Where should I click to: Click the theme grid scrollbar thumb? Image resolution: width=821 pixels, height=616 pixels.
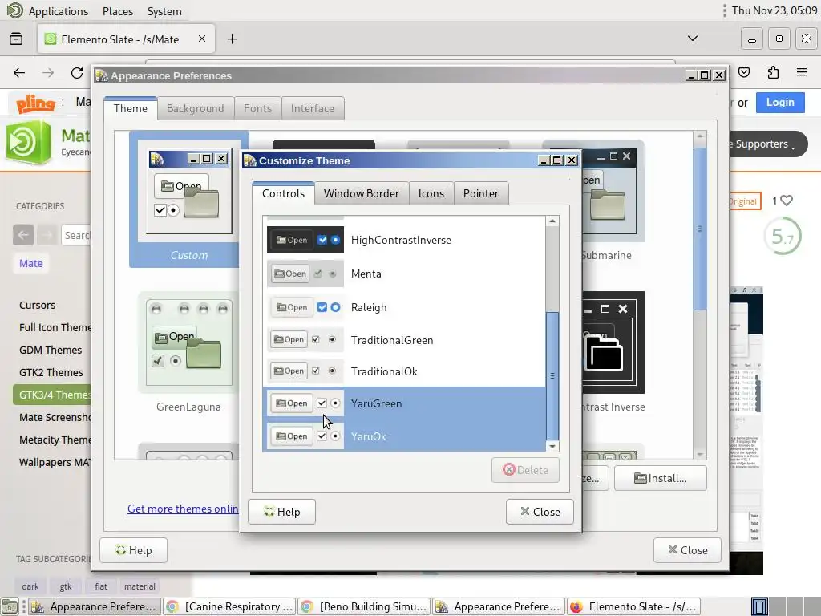[699, 229]
